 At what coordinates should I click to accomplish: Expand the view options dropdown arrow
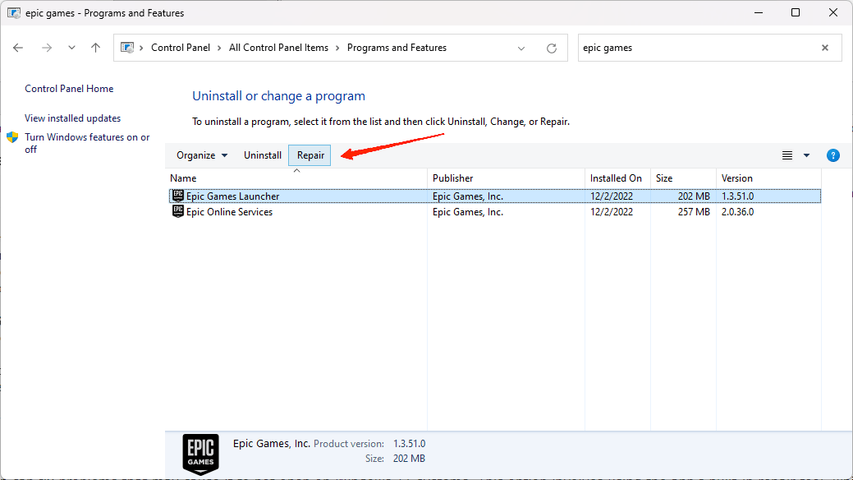(806, 155)
